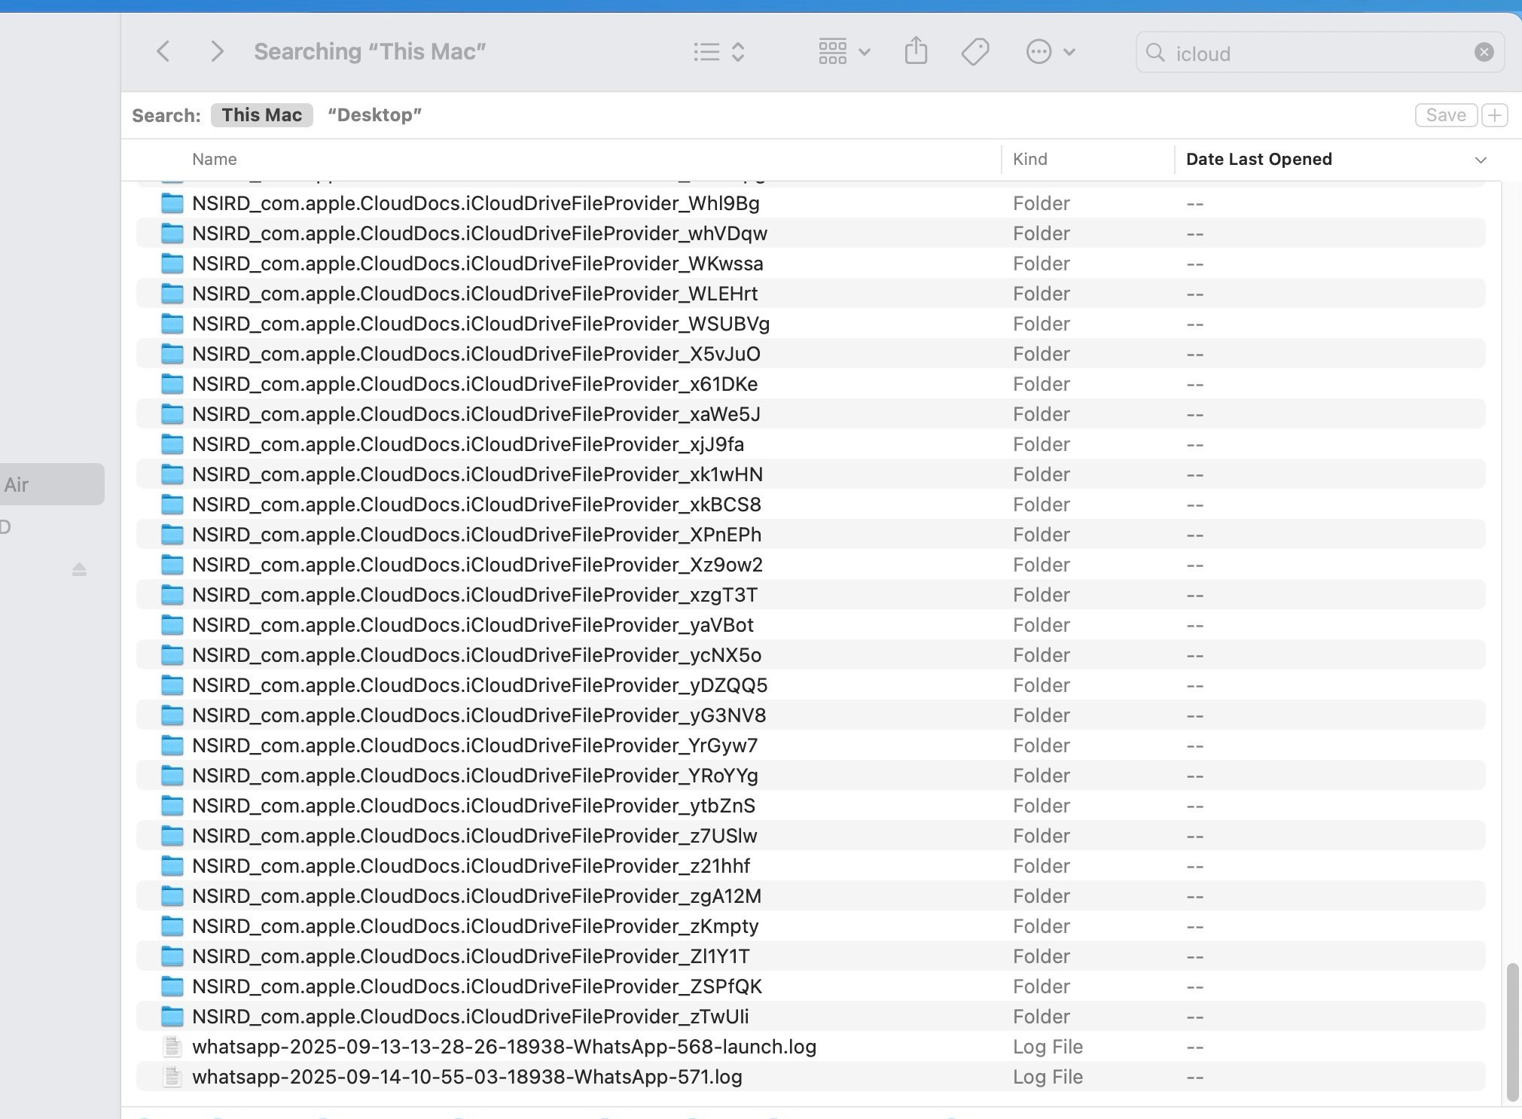Open the list view switcher dropdown
The height and width of the screenshot is (1119, 1522).
pyautogui.click(x=718, y=52)
